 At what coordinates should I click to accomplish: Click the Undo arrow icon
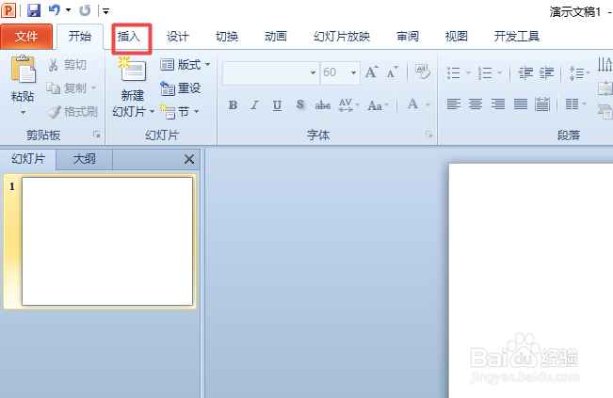point(55,10)
